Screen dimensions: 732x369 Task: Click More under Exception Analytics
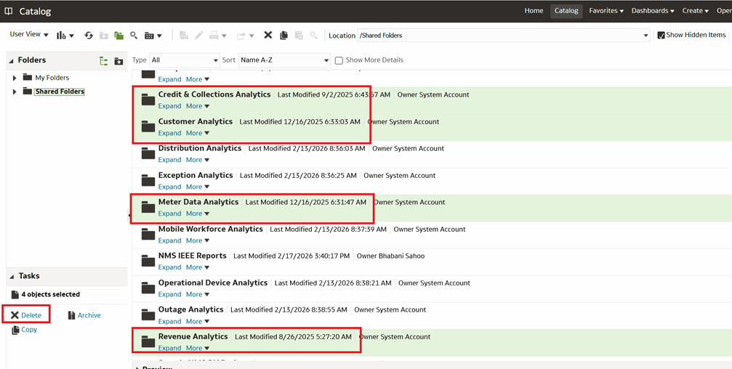click(198, 187)
